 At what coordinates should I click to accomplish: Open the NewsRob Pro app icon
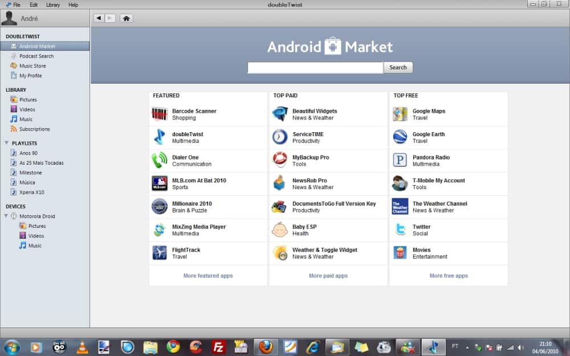click(279, 183)
